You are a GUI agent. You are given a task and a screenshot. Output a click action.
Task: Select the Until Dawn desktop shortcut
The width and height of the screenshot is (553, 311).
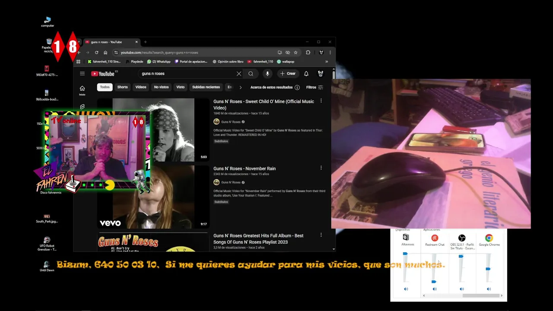[x=47, y=266]
